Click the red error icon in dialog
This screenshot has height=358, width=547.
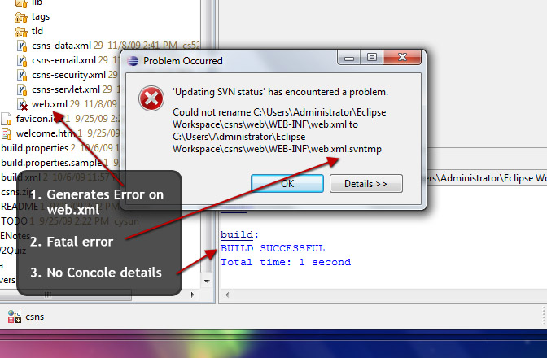151,98
